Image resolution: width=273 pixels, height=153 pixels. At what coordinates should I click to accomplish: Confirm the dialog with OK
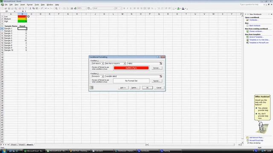pos(147,88)
